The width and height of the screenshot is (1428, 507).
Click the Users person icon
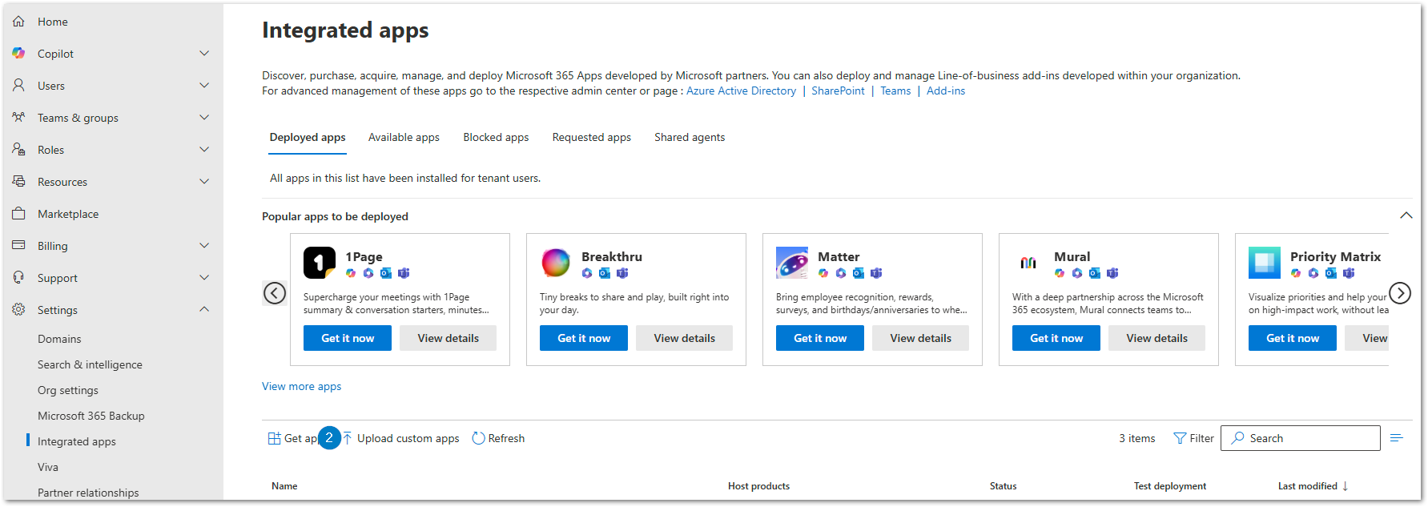(18, 85)
